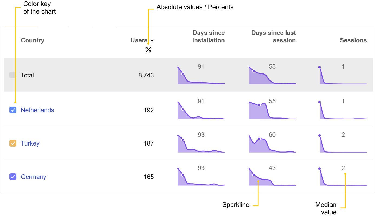Uncheck the Germany row checkbox

(13, 177)
